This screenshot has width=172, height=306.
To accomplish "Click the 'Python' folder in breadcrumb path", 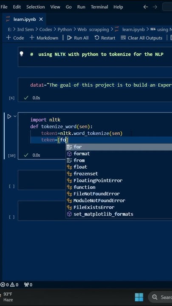I will (65, 29).
